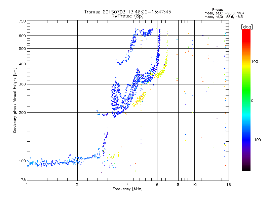Click the y-axis tick label '750'
269x201 pixels.
pos(22,21)
